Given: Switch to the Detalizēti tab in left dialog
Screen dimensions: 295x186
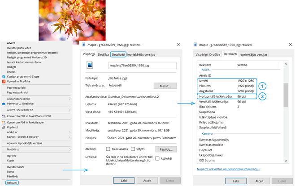Looking at the screenshot, I should click(x=118, y=54).
